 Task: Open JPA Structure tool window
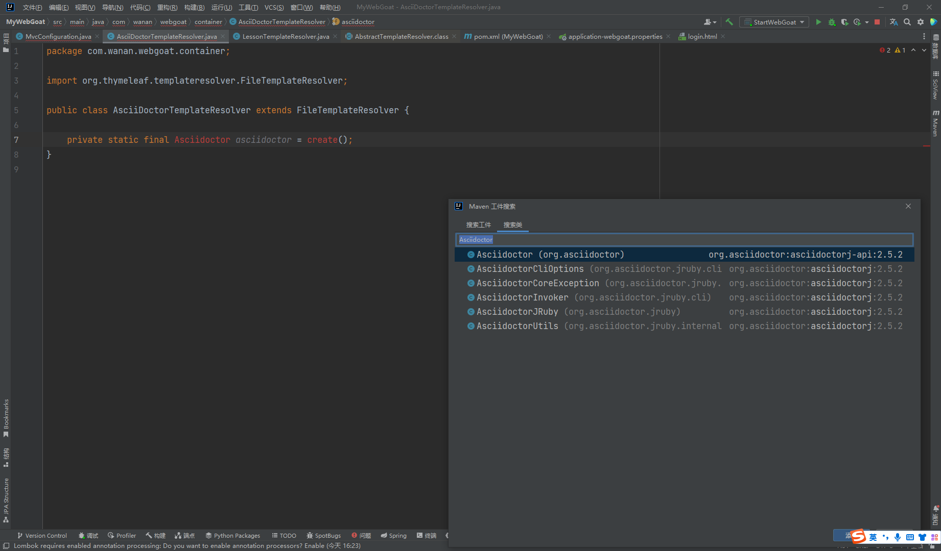pos(6,500)
